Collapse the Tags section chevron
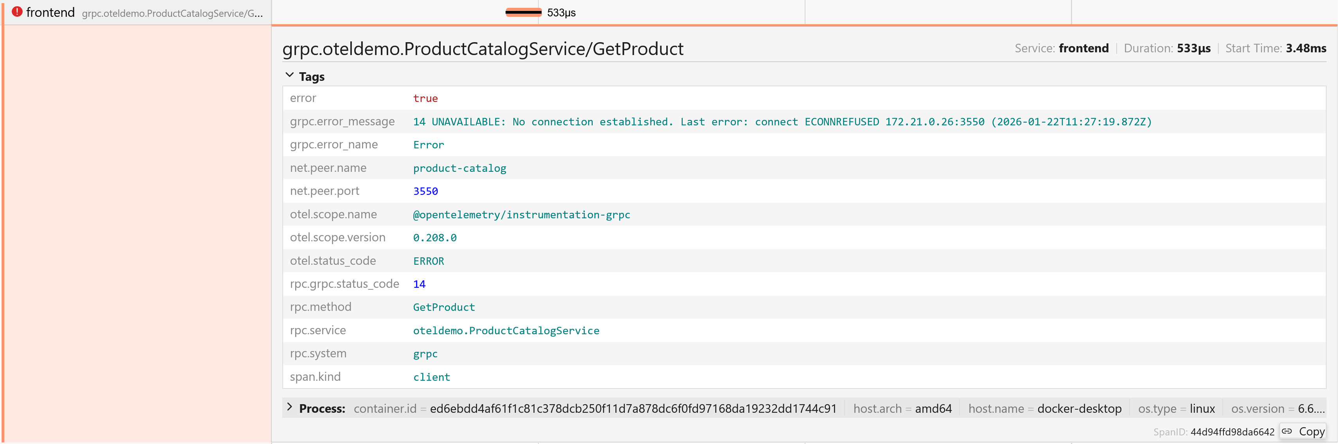The width and height of the screenshot is (1338, 444). coord(290,76)
